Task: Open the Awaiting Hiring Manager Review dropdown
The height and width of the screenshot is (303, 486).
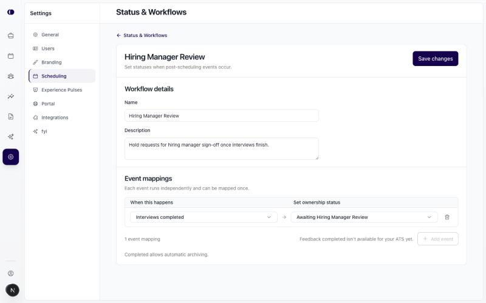Action: tap(364, 217)
